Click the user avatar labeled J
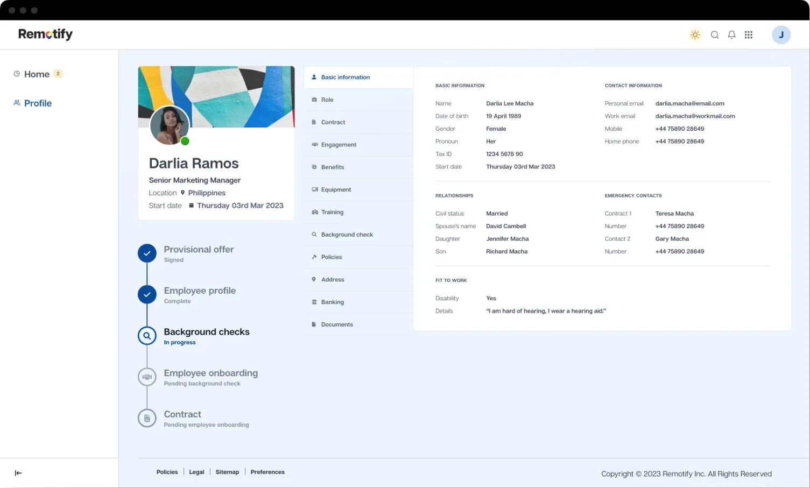The width and height of the screenshot is (810, 488). 781,35
